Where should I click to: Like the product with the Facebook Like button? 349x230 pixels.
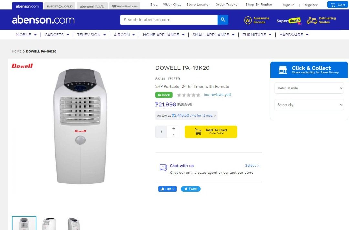point(167,189)
